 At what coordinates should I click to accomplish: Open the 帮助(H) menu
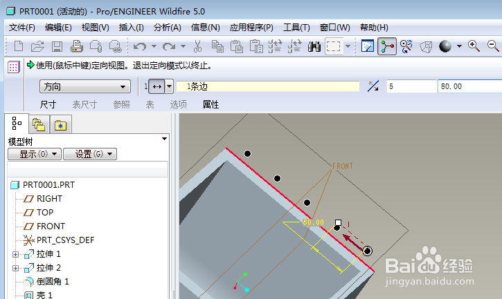(x=374, y=28)
